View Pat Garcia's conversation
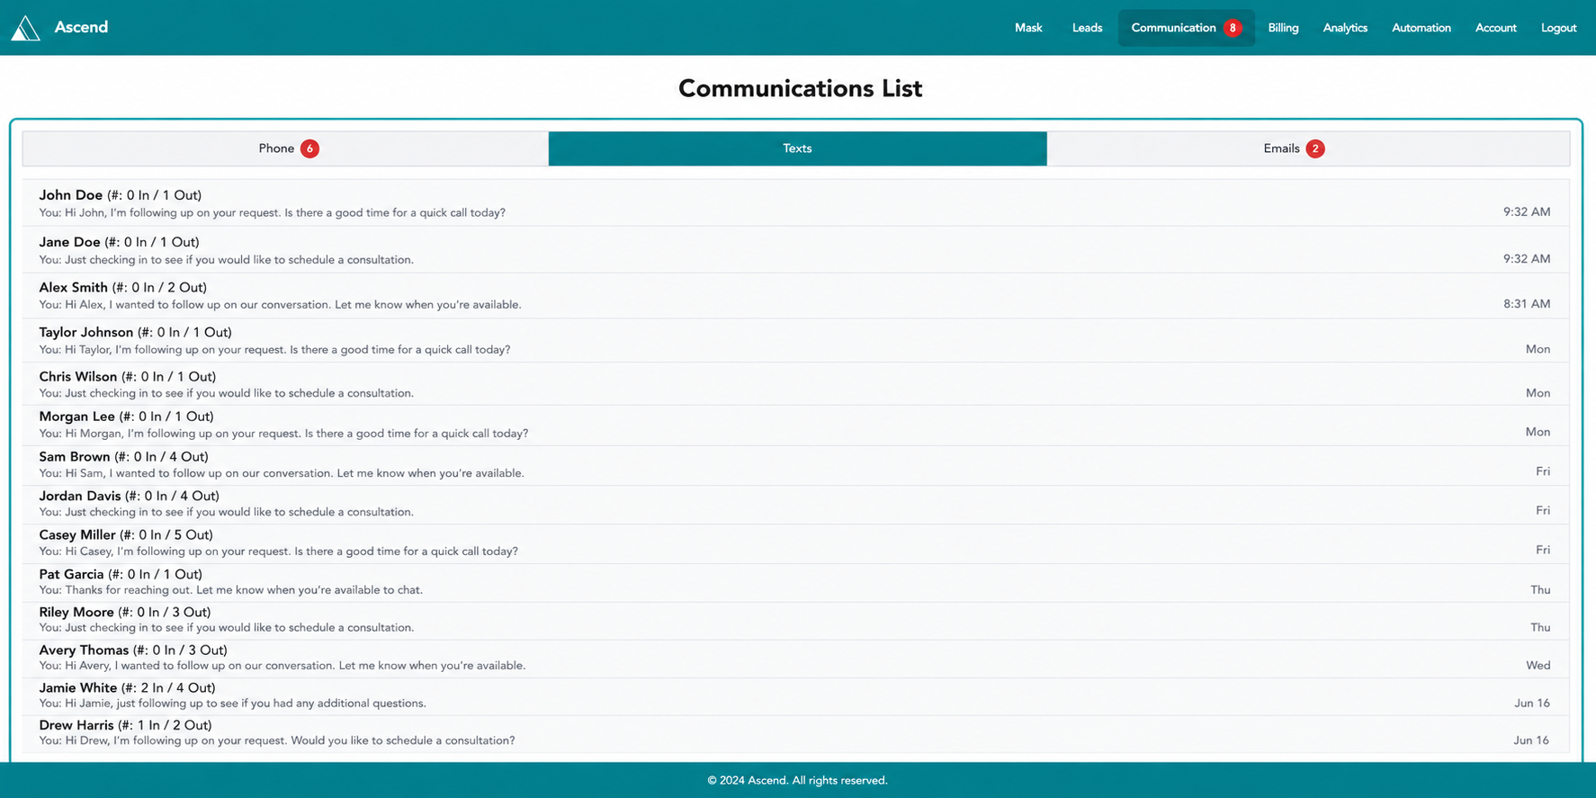This screenshot has height=798, width=1596. (795, 582)
